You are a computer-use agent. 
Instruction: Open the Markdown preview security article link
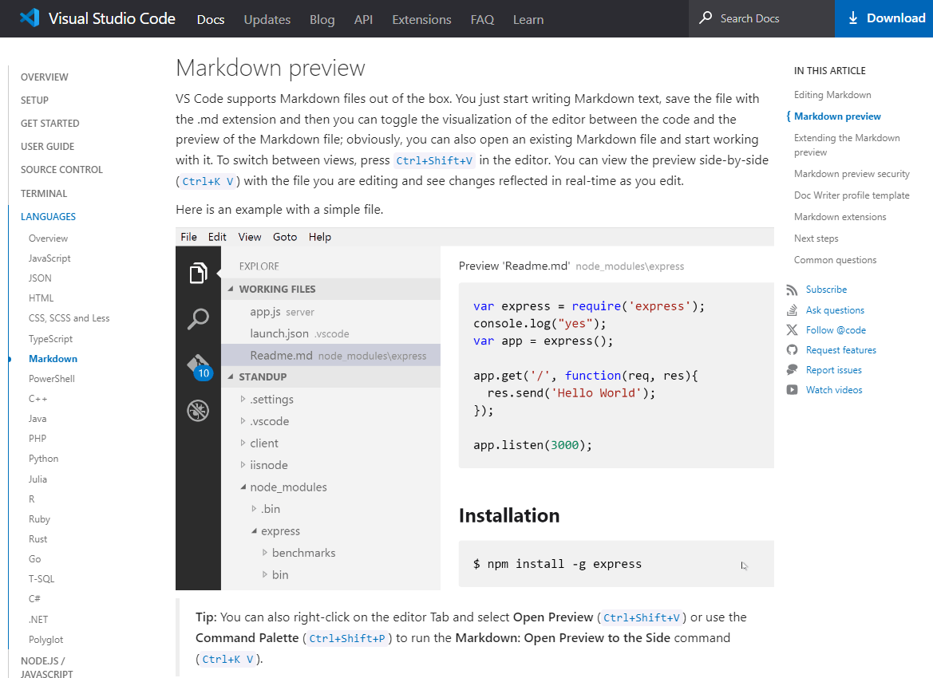(x=852, y=172)
